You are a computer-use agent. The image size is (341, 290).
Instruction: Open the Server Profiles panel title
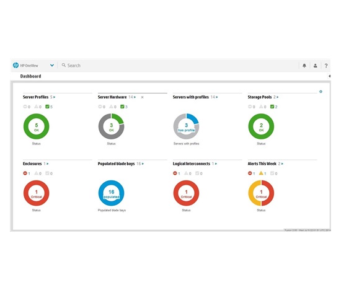pyautogui.click(x=36, y=97)
